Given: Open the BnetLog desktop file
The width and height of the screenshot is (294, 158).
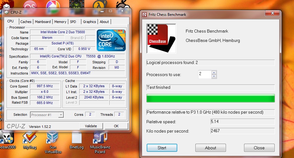Looking at the screenshot, I should (77, 140).
